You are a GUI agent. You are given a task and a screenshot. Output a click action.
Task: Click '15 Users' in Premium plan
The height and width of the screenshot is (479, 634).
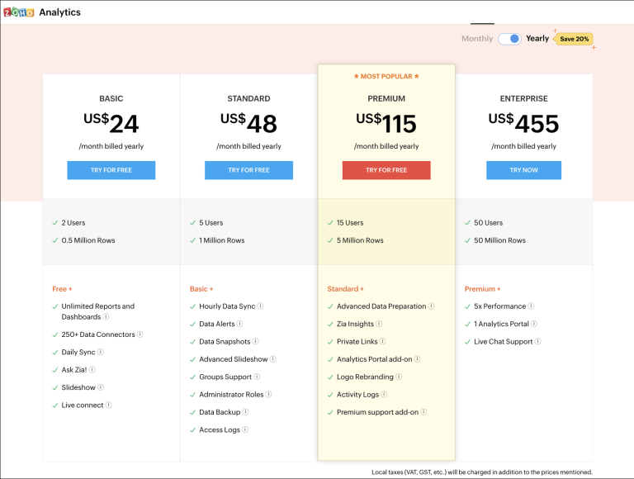pyautogui.click(x=350, y=222)
